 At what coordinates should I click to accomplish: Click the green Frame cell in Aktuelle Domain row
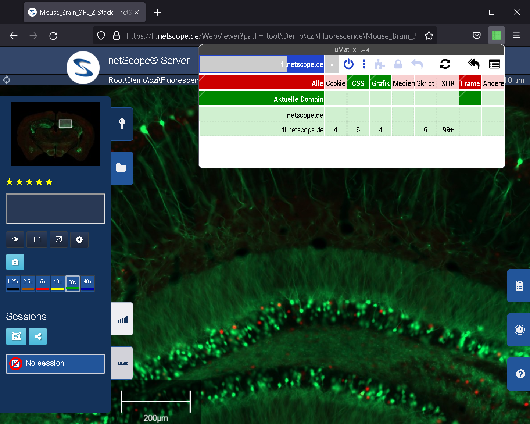(x=470, y=99)
